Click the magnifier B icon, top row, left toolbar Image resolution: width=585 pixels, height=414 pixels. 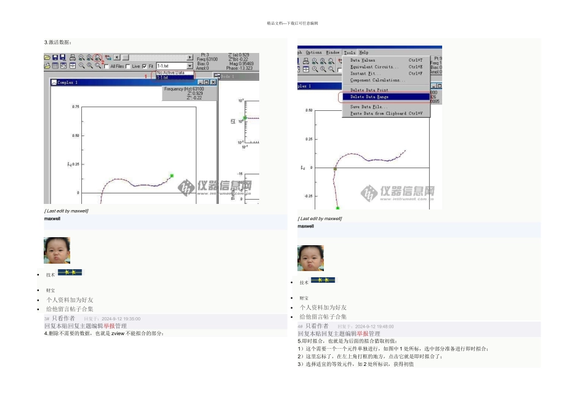tap(89, 57)
